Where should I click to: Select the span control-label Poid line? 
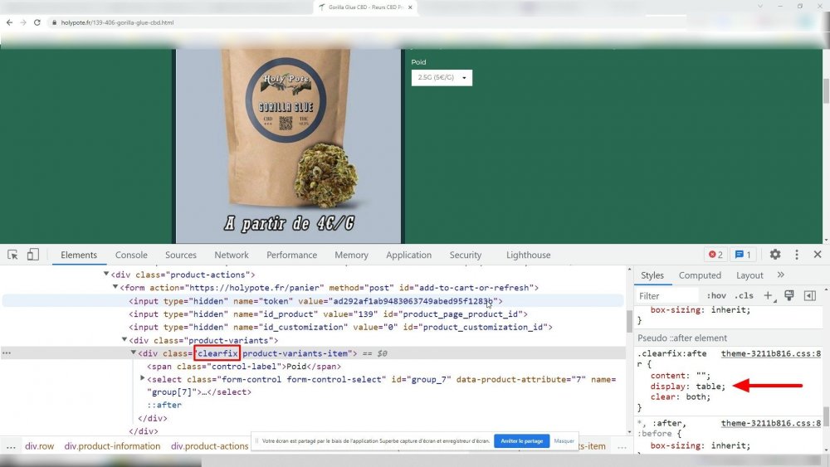point(244,366)
